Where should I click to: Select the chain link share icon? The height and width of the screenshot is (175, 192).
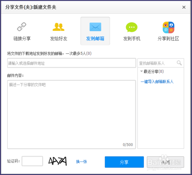coord(22,27)
